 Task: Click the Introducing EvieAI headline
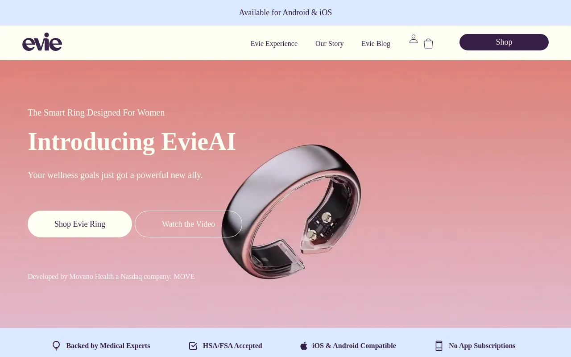[x=132, y=141]
